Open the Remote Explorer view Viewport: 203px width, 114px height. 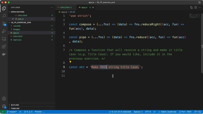coord(4,39)
